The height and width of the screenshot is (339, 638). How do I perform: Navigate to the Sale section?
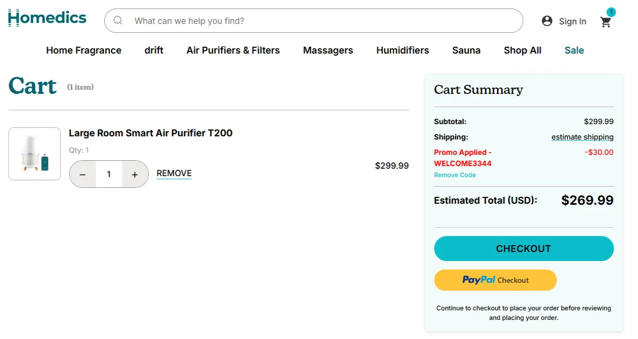(x=574, y=50)
